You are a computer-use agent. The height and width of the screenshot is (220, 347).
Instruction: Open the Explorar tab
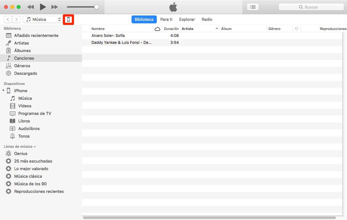pos(187,20)
